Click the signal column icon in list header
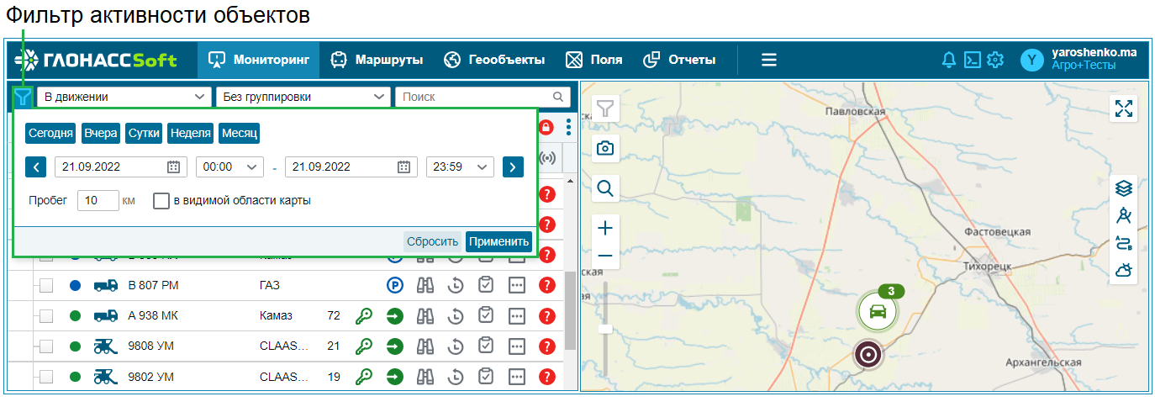 (x=547, y=157)
